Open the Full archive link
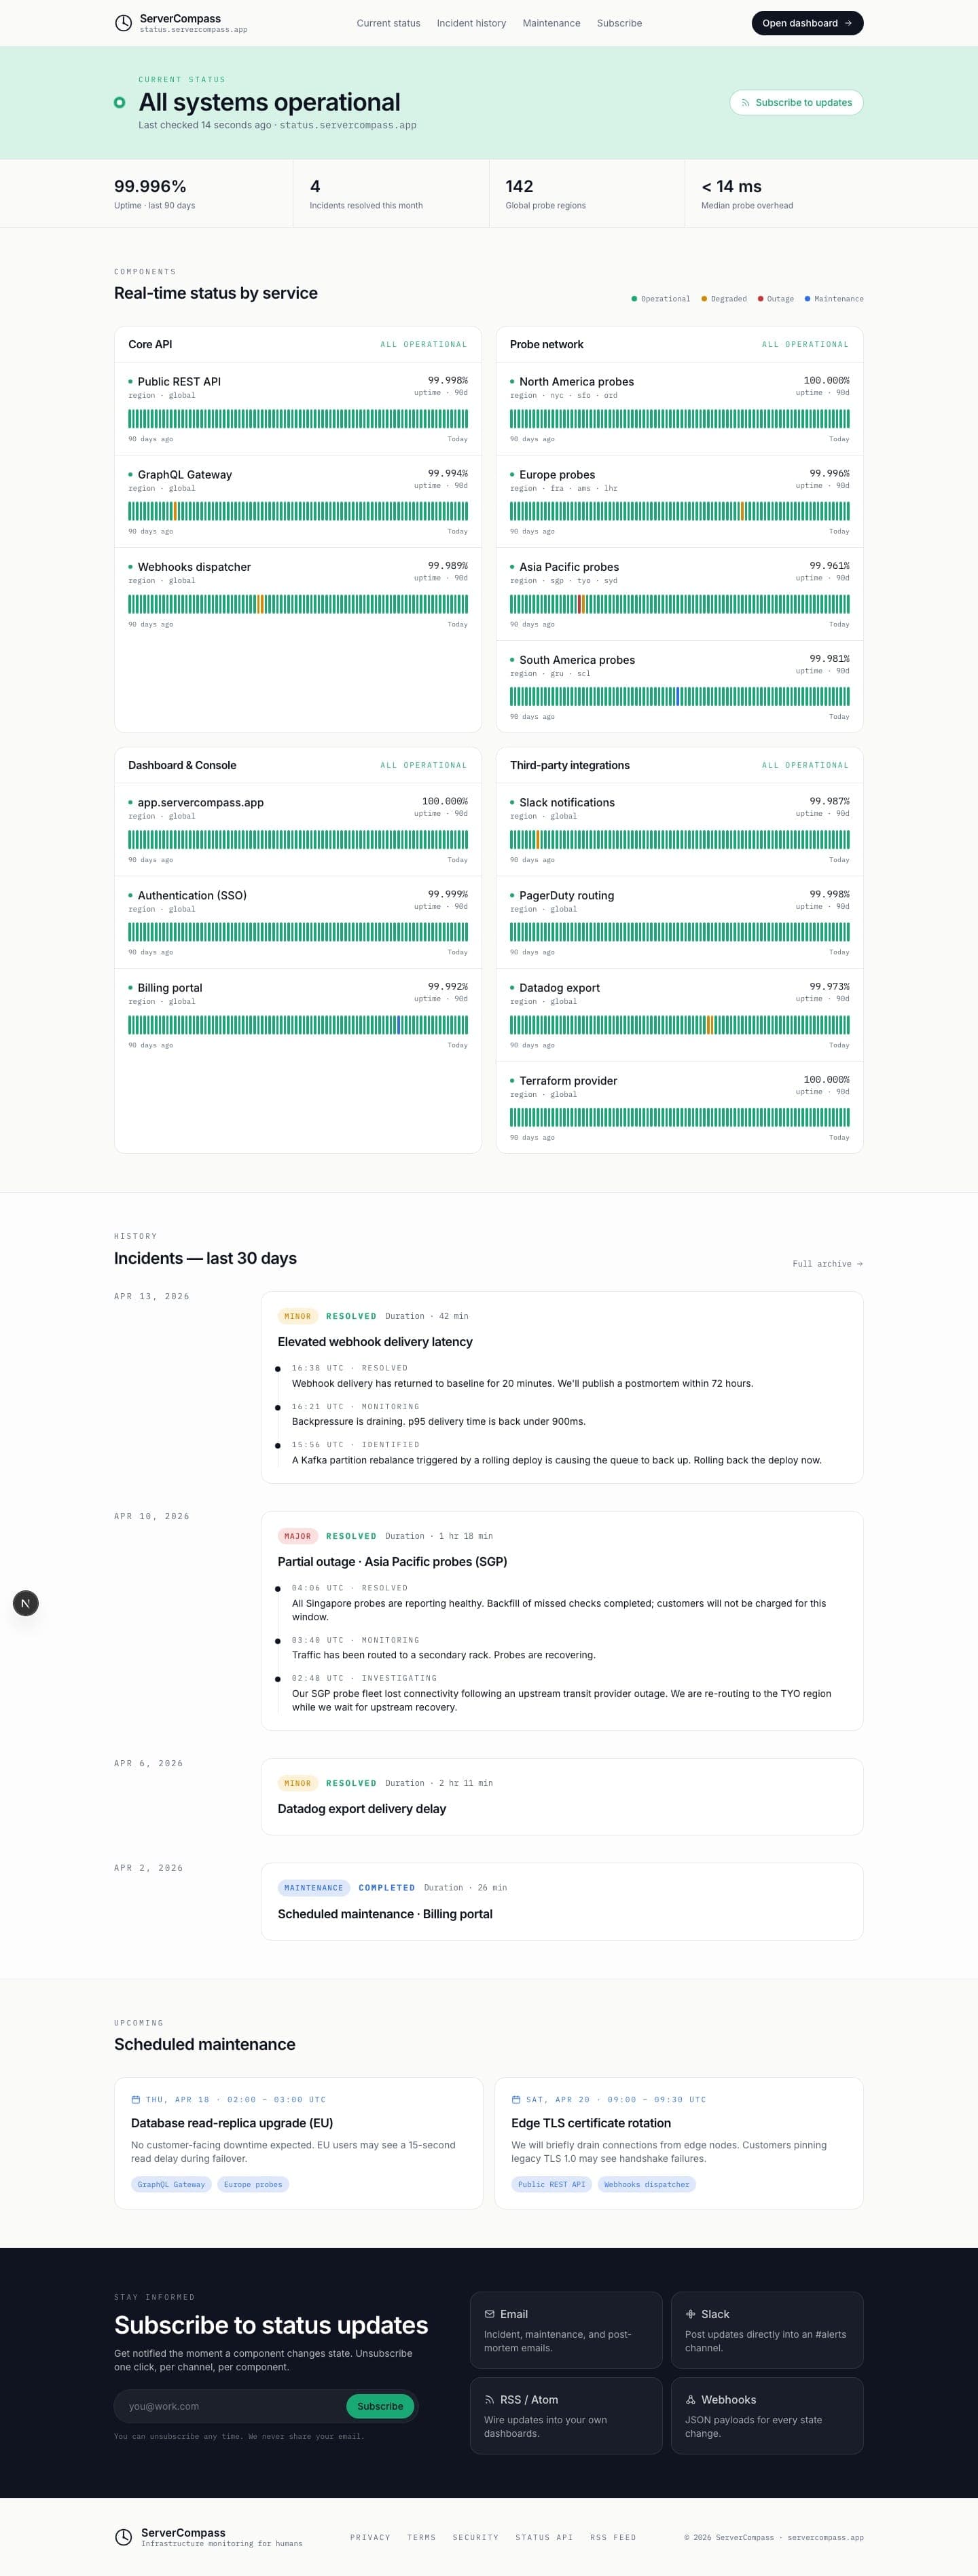Viewport: 978px width, 2576px height. coord(827,1263)
